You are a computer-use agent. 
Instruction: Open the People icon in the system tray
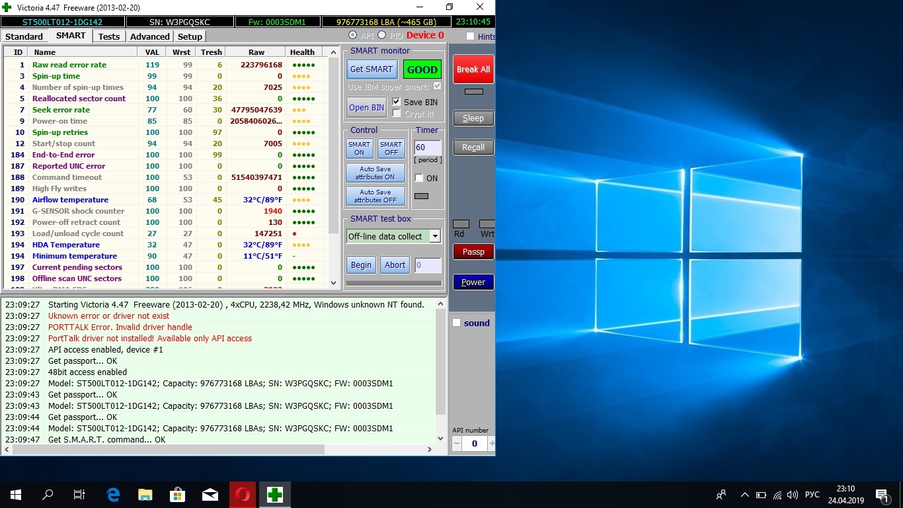721,495
